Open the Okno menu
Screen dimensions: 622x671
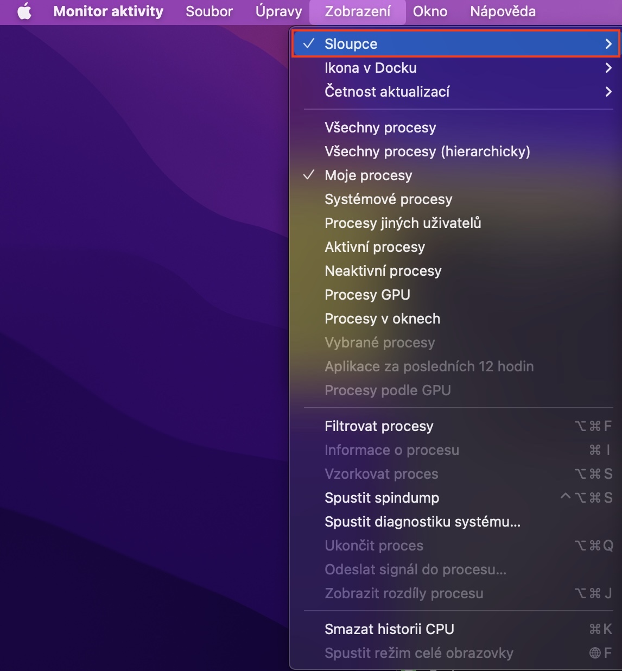(x=430, y=11)
